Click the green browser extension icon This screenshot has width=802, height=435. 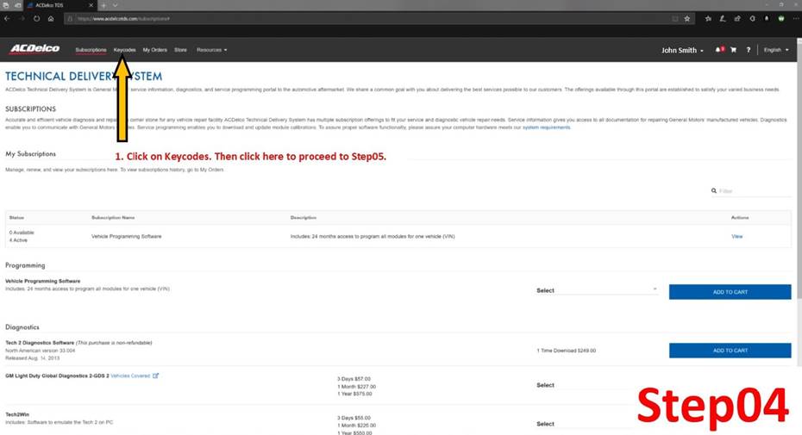tap(781, 18)
